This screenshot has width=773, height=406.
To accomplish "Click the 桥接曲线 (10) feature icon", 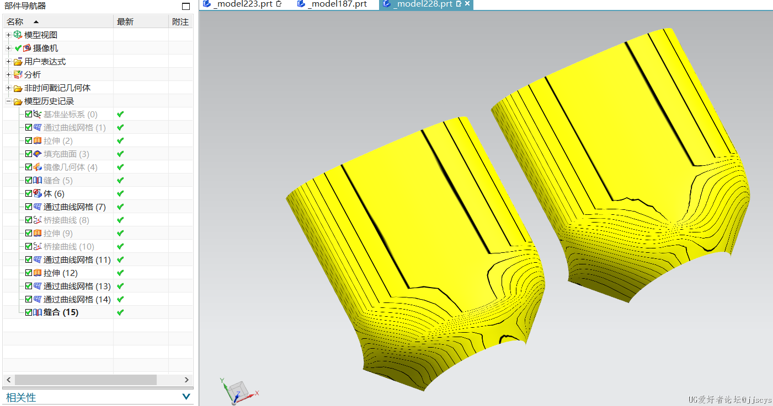I will pyautogui.click(x=37, y=246).
